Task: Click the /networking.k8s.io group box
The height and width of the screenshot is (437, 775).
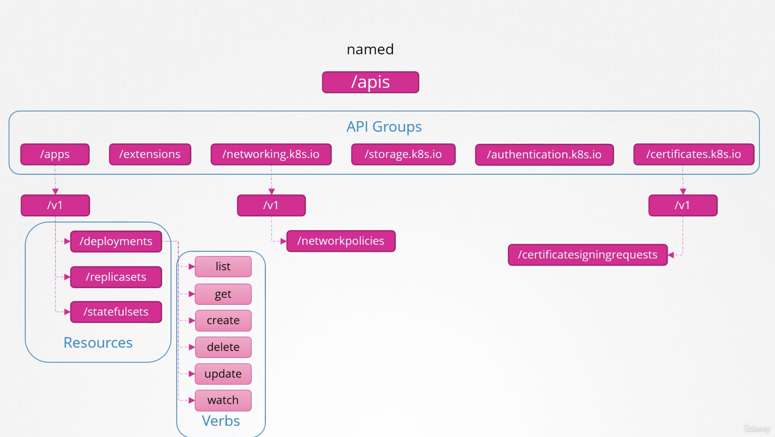Action: (271, 154)
